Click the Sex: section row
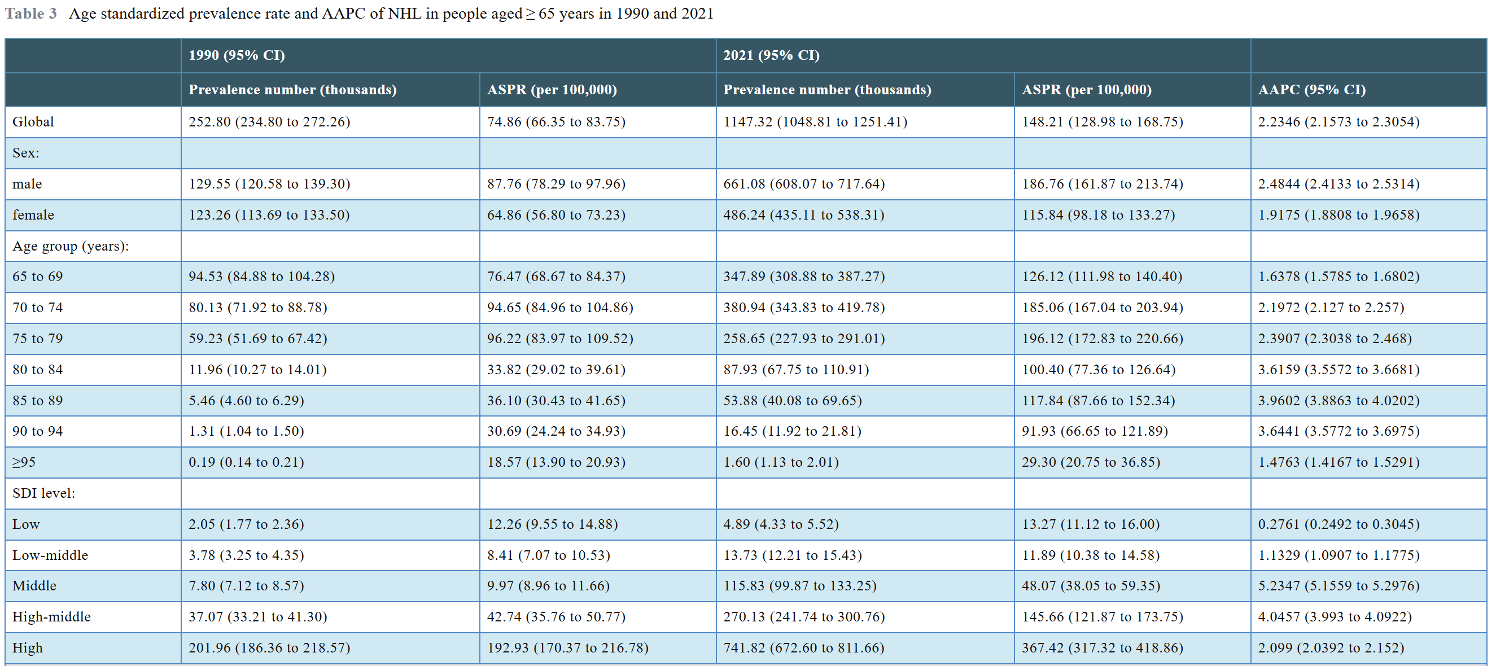Viewport: 1496px width, 666px height. pyautogui.click(x=25, y=153)
